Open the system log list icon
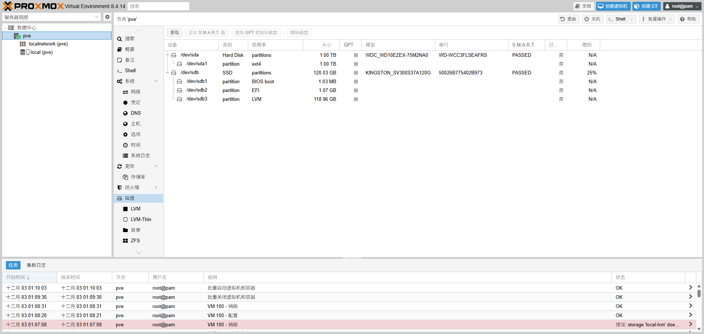704x334 pixels. pyautogui.click(x=125, y=156)
